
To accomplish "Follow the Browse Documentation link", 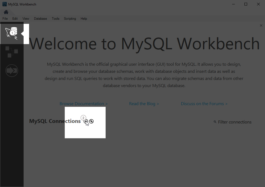I will point(83,103).
